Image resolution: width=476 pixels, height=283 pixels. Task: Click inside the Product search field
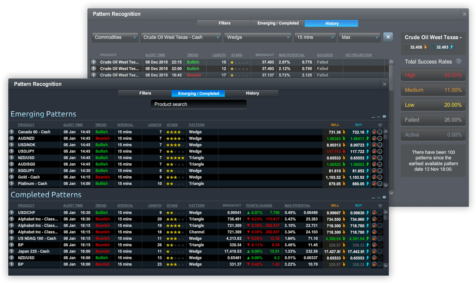pyautogui.click(x=198, y=104)
